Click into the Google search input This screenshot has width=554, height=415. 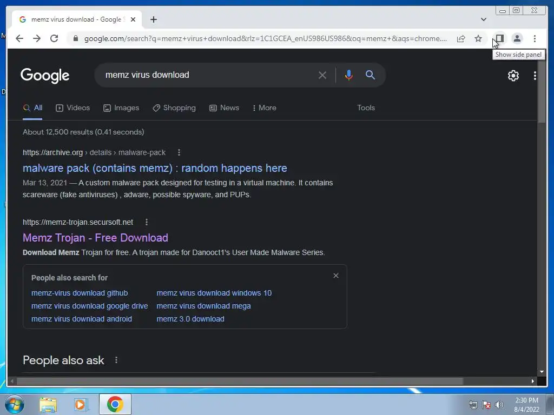pos(208,75)
